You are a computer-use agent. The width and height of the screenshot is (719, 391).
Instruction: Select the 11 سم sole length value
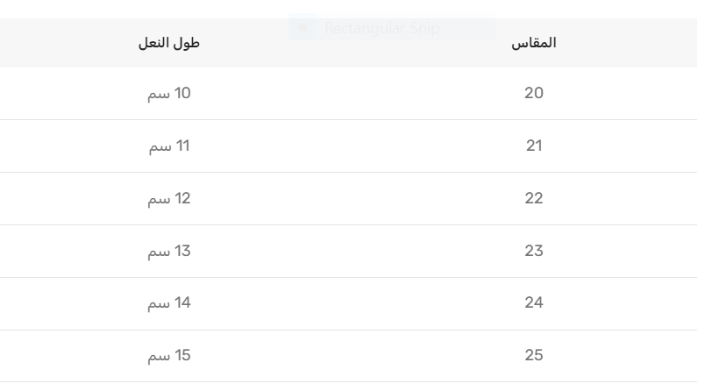[x=169, y=146]
